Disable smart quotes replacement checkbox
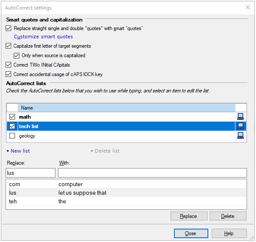 coord(9,28)
